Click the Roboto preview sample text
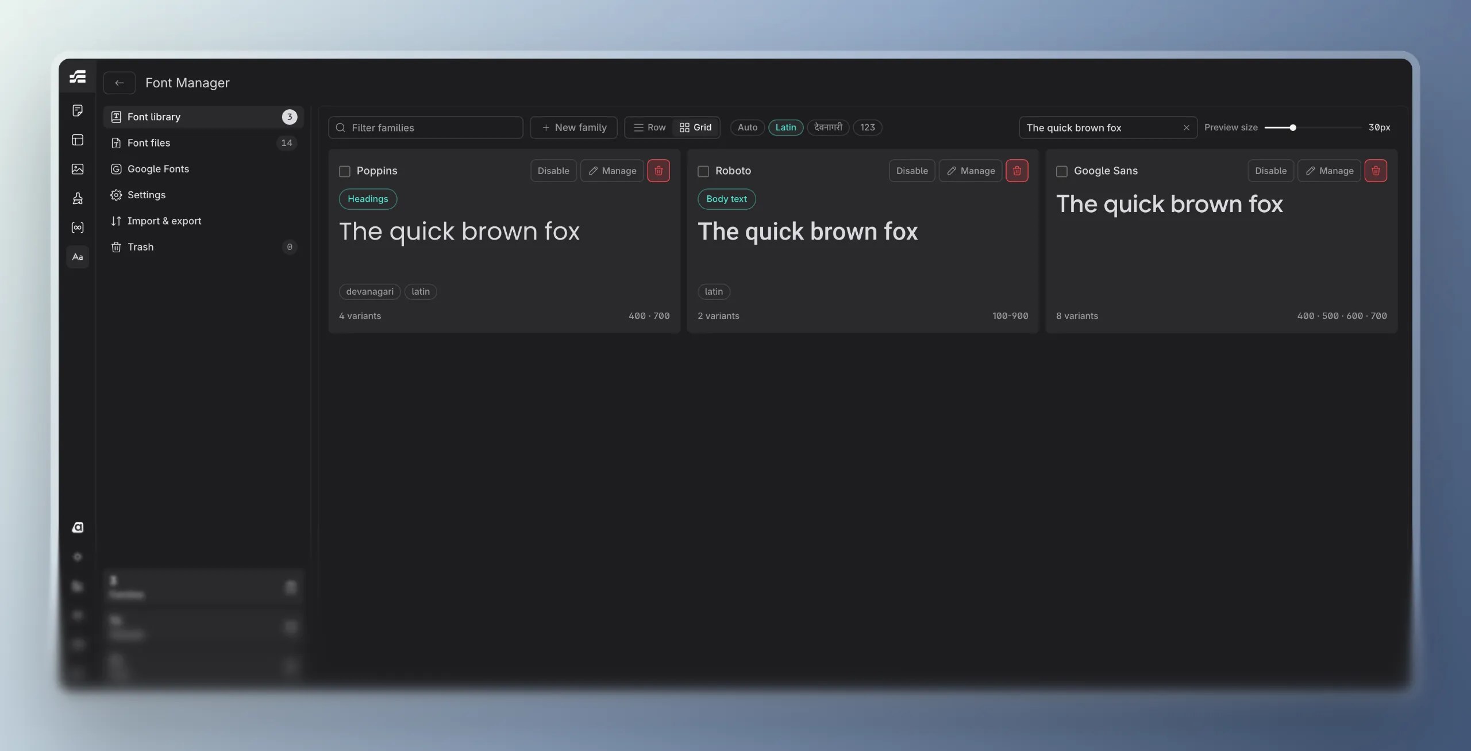 tap(807, 232)
